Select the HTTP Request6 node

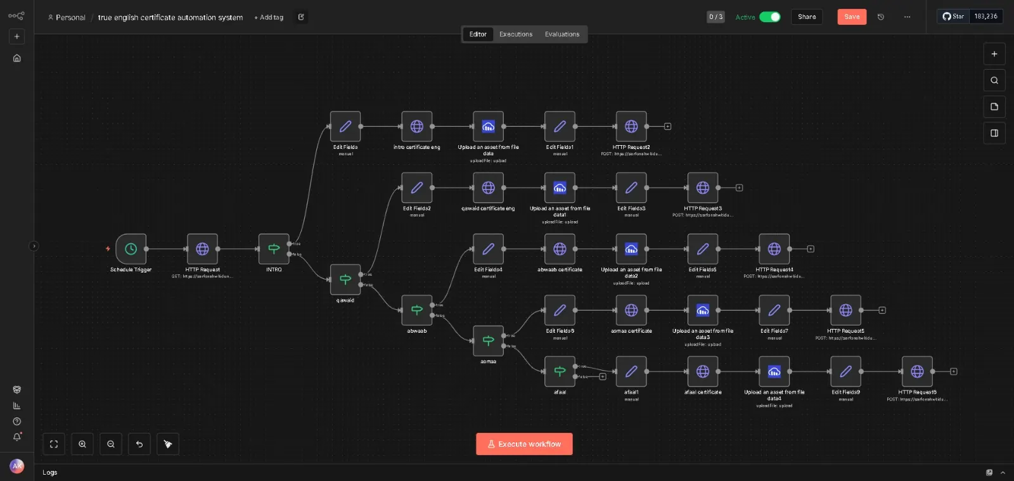(x=917, y=371)
